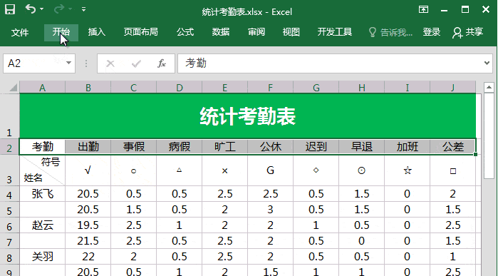Image resolution: width=498 pixels, height=276 pixels.
Task: Click the 迟到 header cell
Action: coord(316,147)
